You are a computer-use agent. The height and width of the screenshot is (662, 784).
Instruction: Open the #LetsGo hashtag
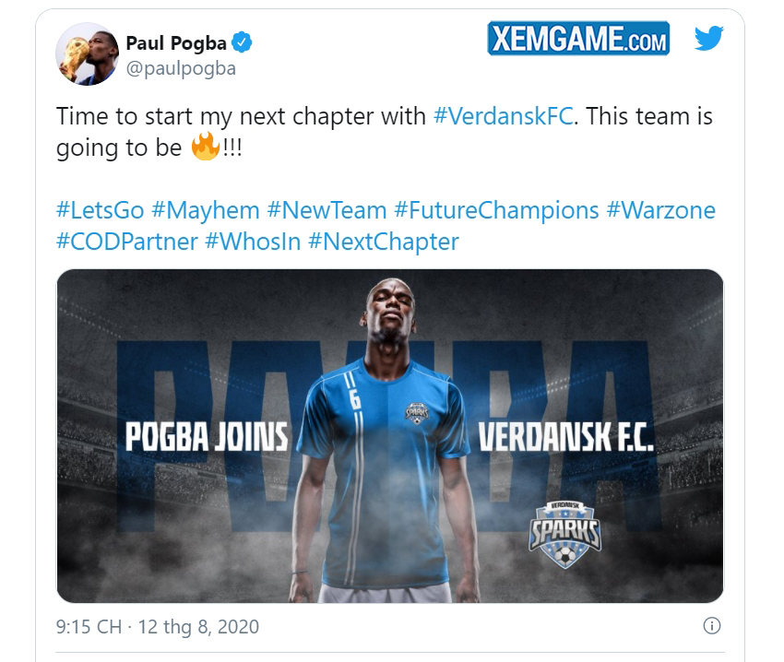click(x=100, y=210)
